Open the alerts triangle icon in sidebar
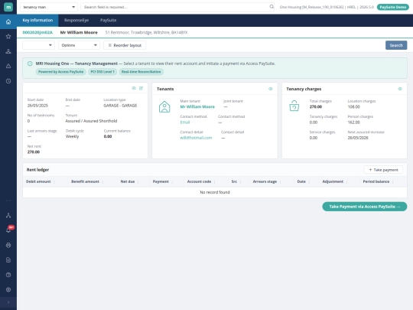The height and width of the screenshot is (310, 413). [8, 66]
